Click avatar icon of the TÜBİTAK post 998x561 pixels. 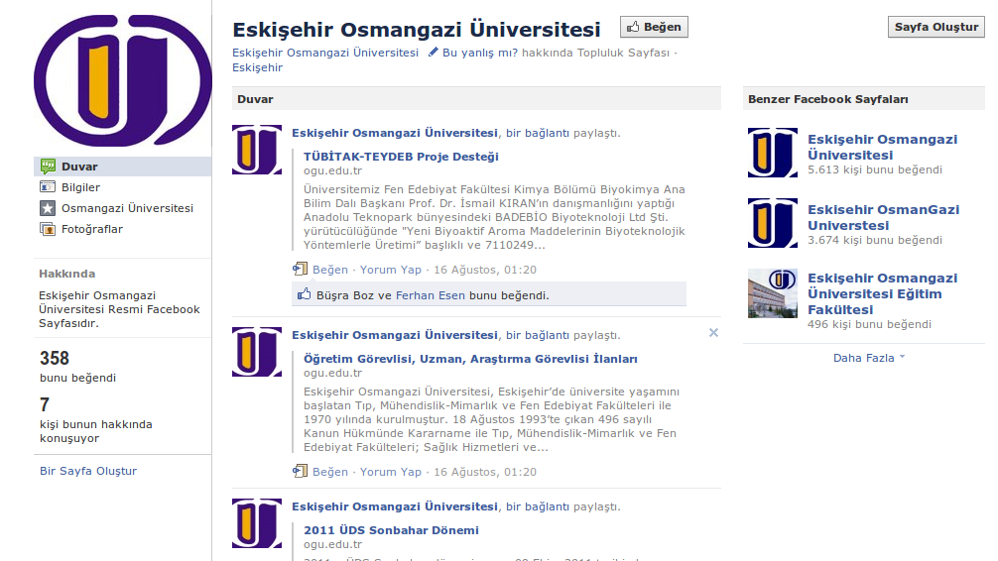click(257, 151)
